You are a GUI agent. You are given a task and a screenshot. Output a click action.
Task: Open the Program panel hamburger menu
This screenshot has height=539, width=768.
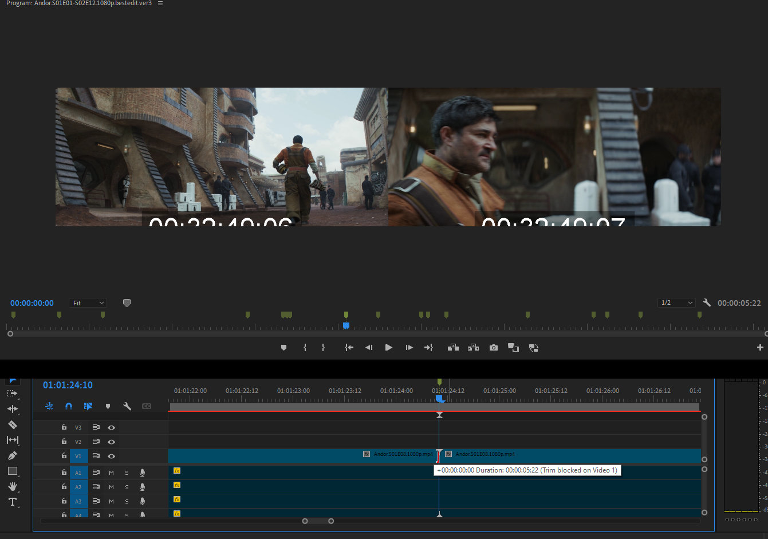click(x=160, y=3)
